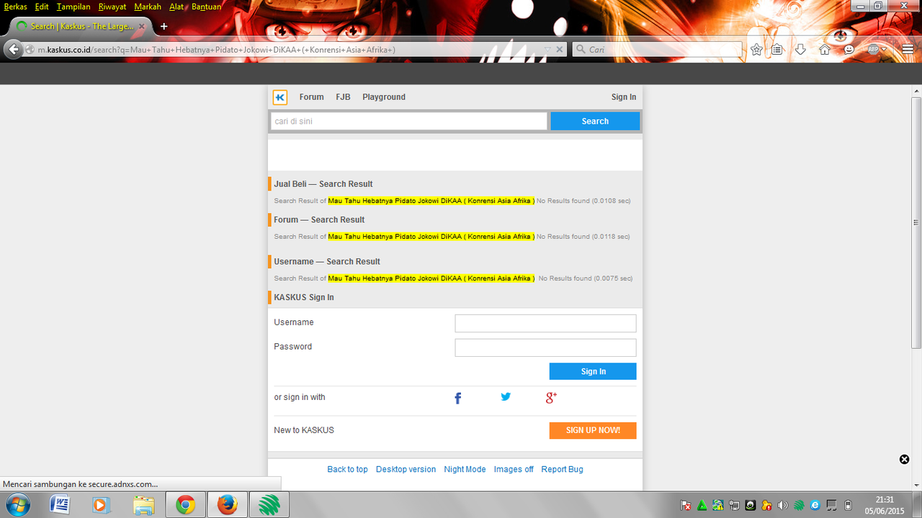Click the browser address bar URL
This screenshot has width=922, height=518.
[285, 50]
